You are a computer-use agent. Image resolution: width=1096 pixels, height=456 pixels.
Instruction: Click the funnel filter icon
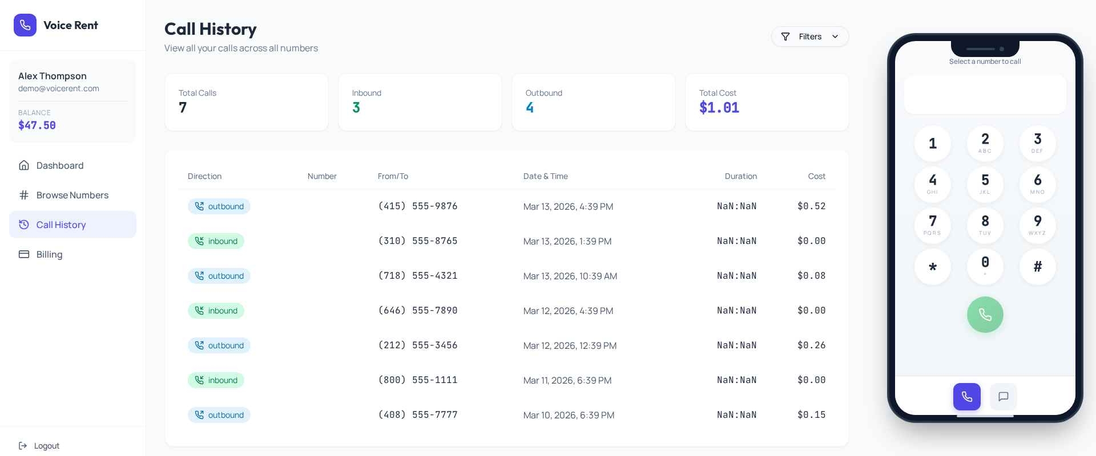(x=785, y=36)
